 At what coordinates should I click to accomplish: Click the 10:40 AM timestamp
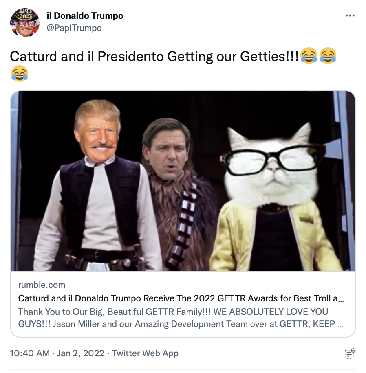click(x=30, y=353)
